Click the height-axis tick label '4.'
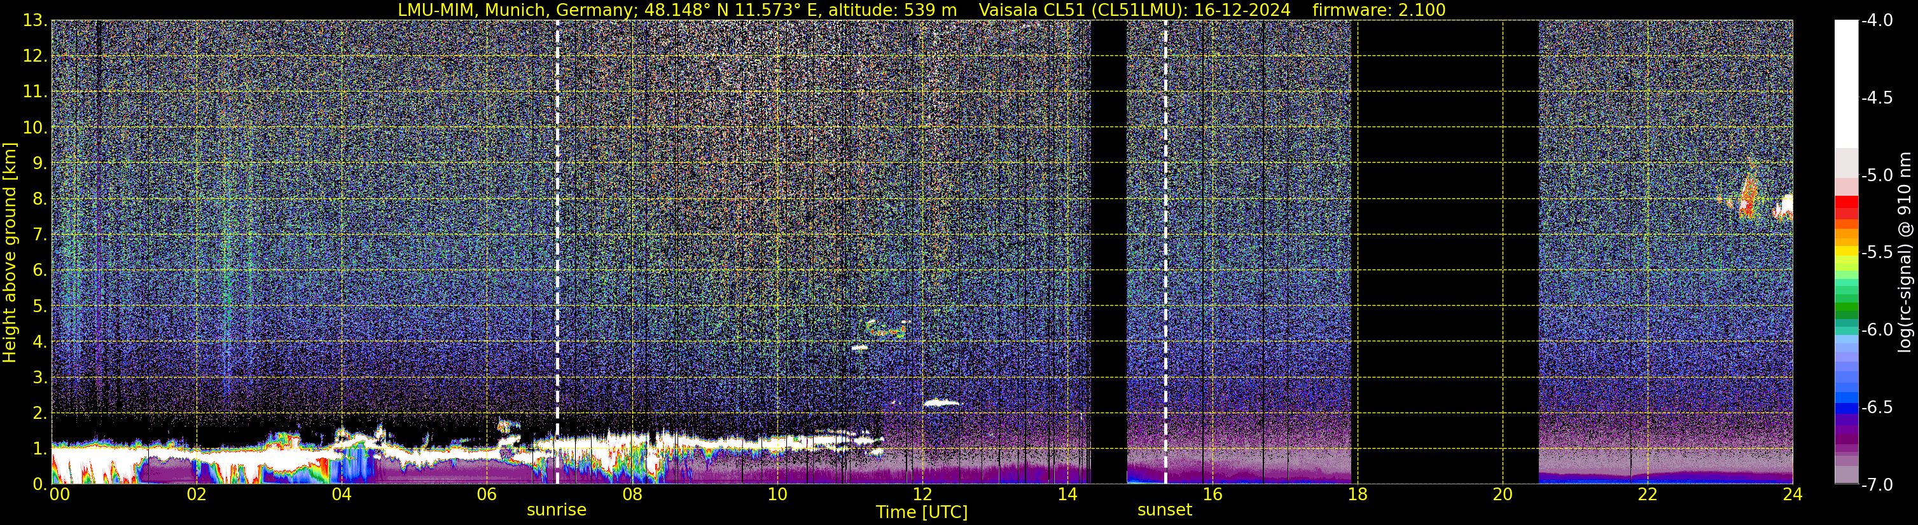 coord(39,342)
